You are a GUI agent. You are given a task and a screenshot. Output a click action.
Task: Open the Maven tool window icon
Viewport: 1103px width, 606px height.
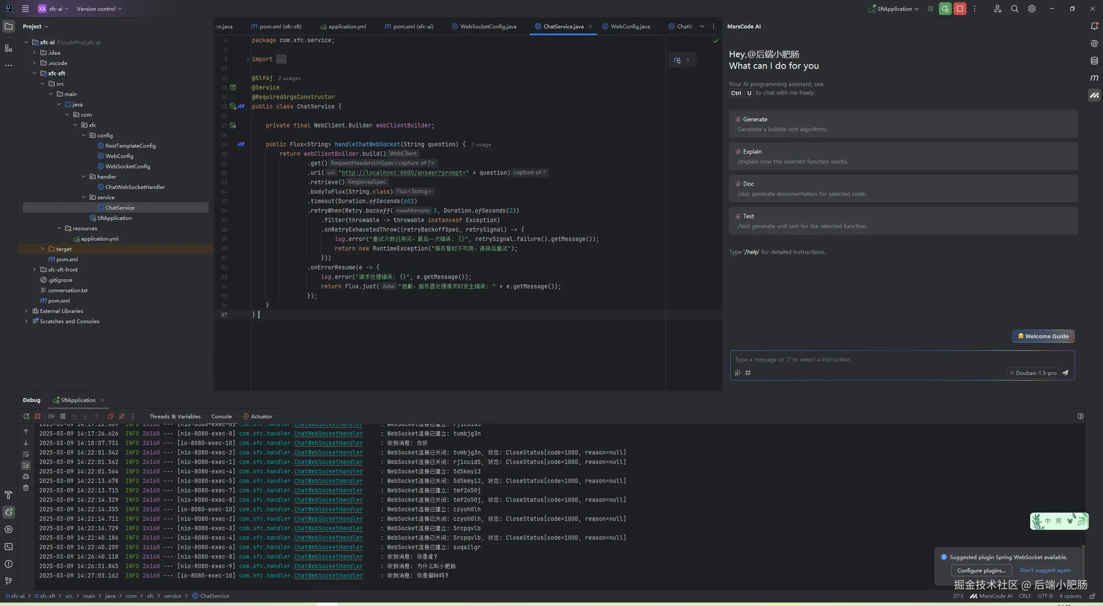pyautogui.click(x=1094, y=78)
